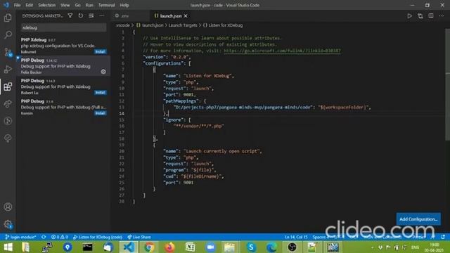The width and height of the screenshot is (450, 253).
Task: Select PHP Xdebug extension entry
Action: click(x=63, y=46)
